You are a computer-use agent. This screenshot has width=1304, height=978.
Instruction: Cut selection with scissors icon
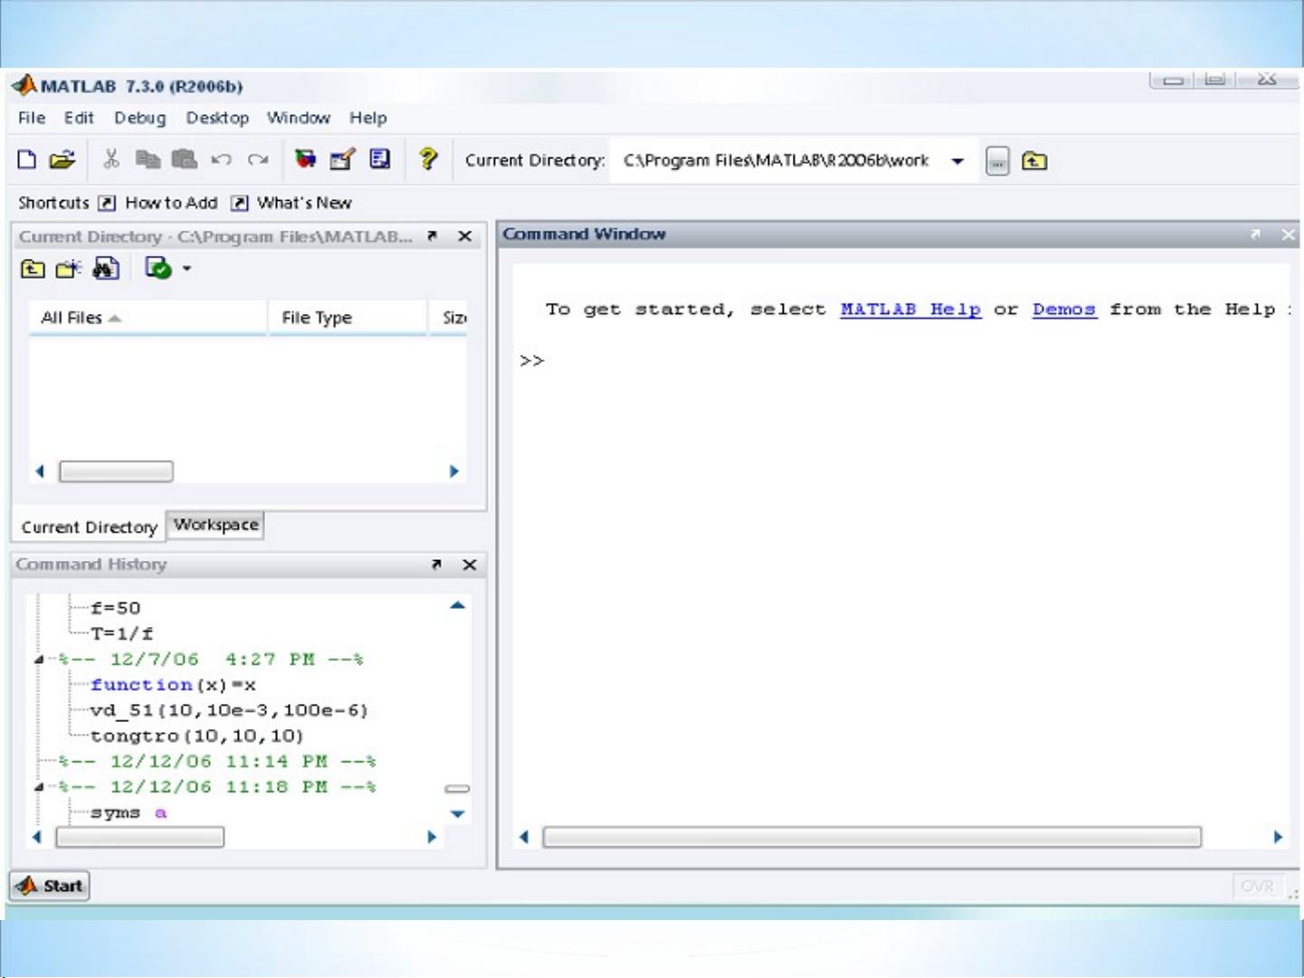pos(111,159)
